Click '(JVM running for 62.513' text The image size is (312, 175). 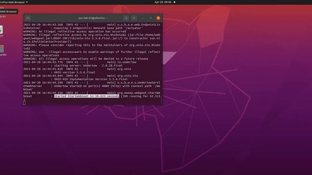141,96
